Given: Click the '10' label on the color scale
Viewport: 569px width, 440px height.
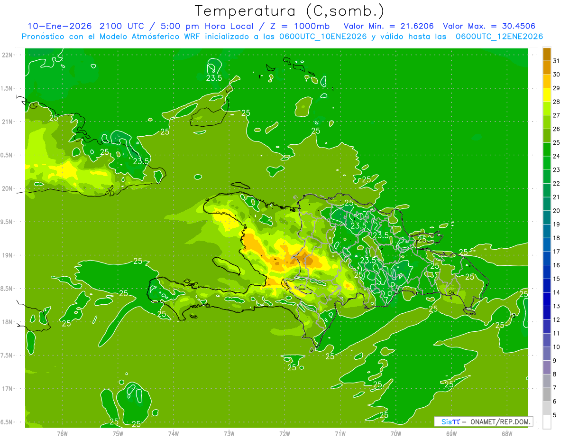Looking at the screenshot, I should coord(556,347).
